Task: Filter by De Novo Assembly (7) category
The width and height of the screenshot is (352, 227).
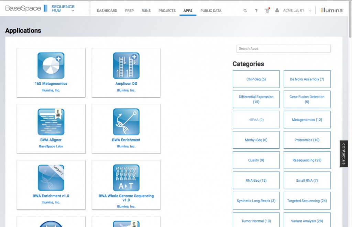Action: [x=307, y=79]
